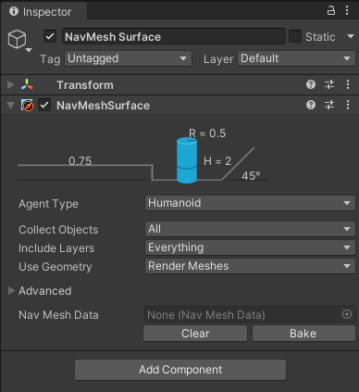Expand the Transform component
This screenshot has height=392, width=359.
(11, 84)
